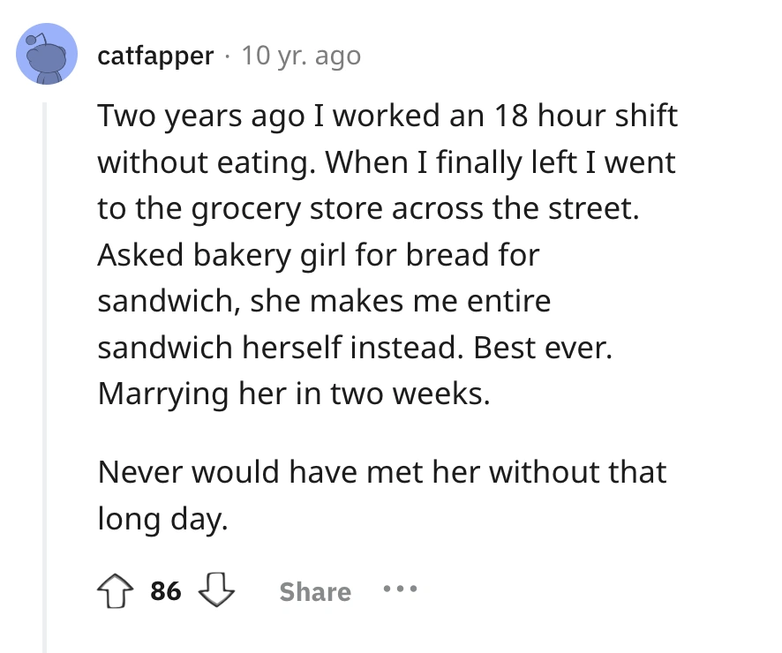Open the three-dot more options menu
Image resolution: width=782 pixels, height=653 pixels.
coord(400,590)
